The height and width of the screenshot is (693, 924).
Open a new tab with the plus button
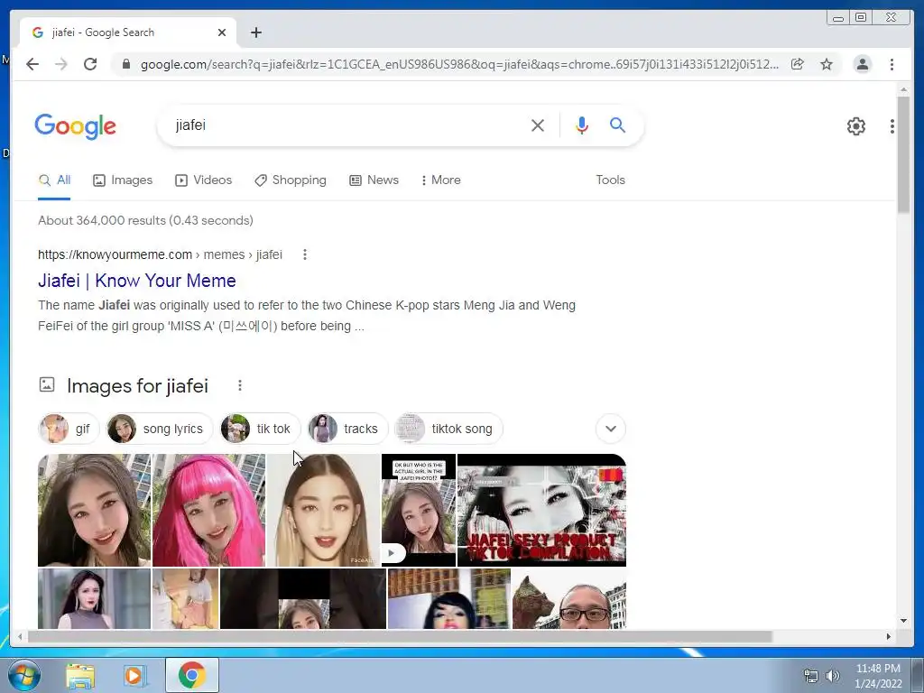[255, 32]
